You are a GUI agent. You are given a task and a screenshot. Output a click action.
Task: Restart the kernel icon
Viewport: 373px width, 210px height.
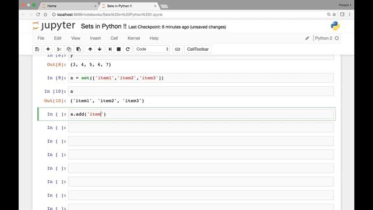point(128,49)
